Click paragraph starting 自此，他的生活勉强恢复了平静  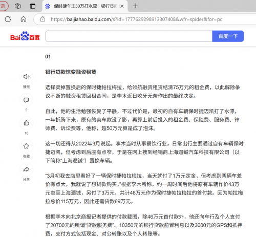pyautogui.click(x=143, y=120)
